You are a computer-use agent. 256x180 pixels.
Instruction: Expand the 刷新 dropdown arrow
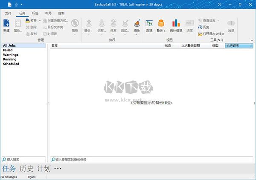[75, 35]
